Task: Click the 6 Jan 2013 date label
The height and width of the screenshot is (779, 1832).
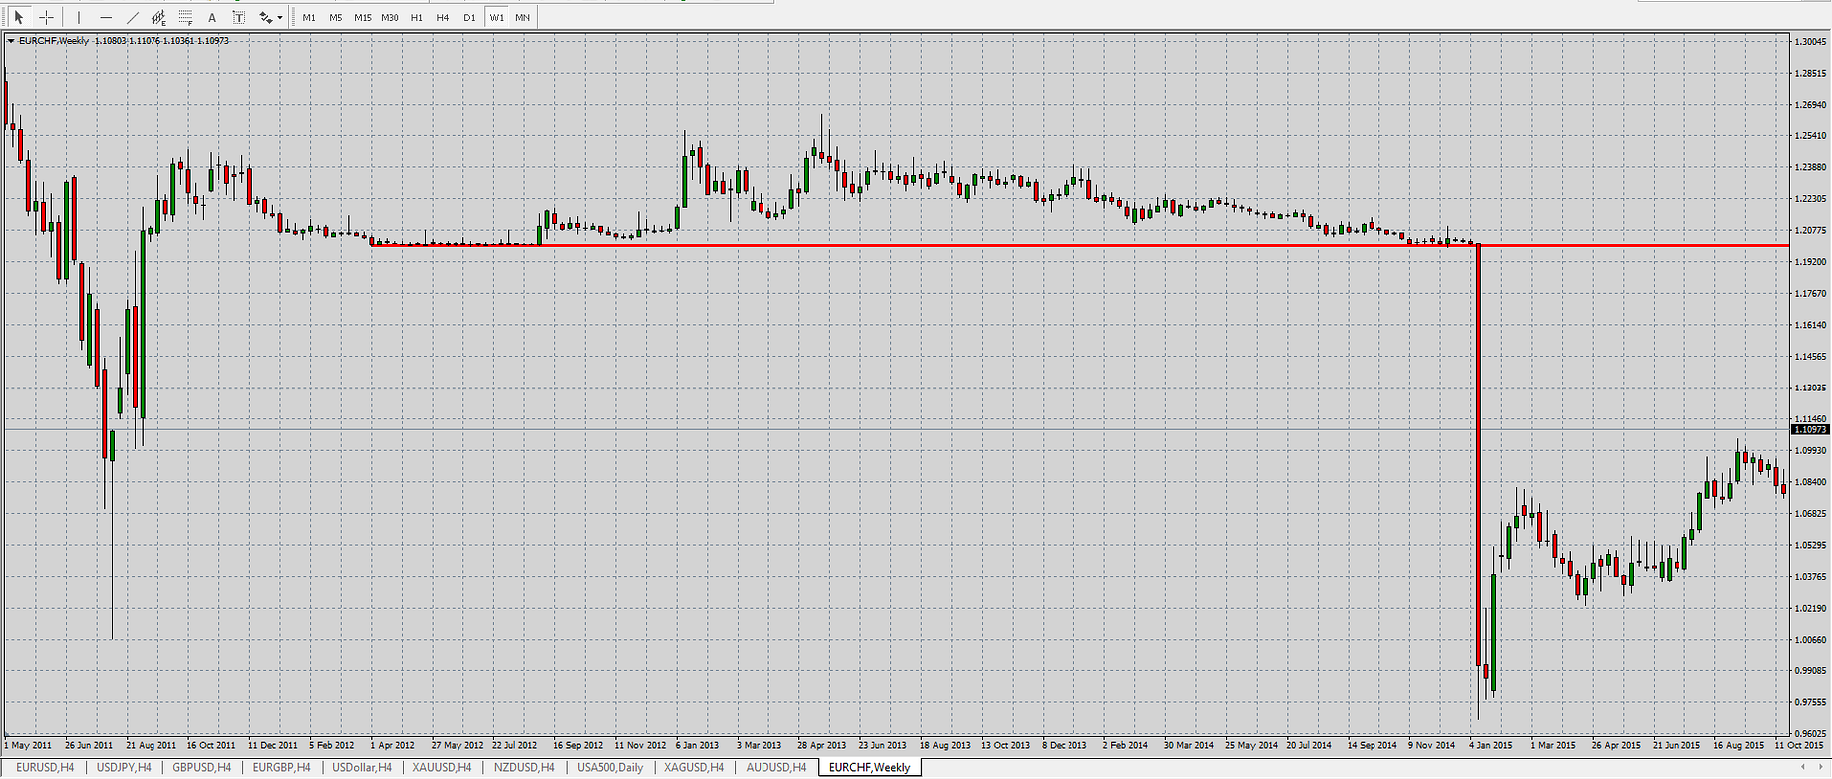Action: (697, 745)
